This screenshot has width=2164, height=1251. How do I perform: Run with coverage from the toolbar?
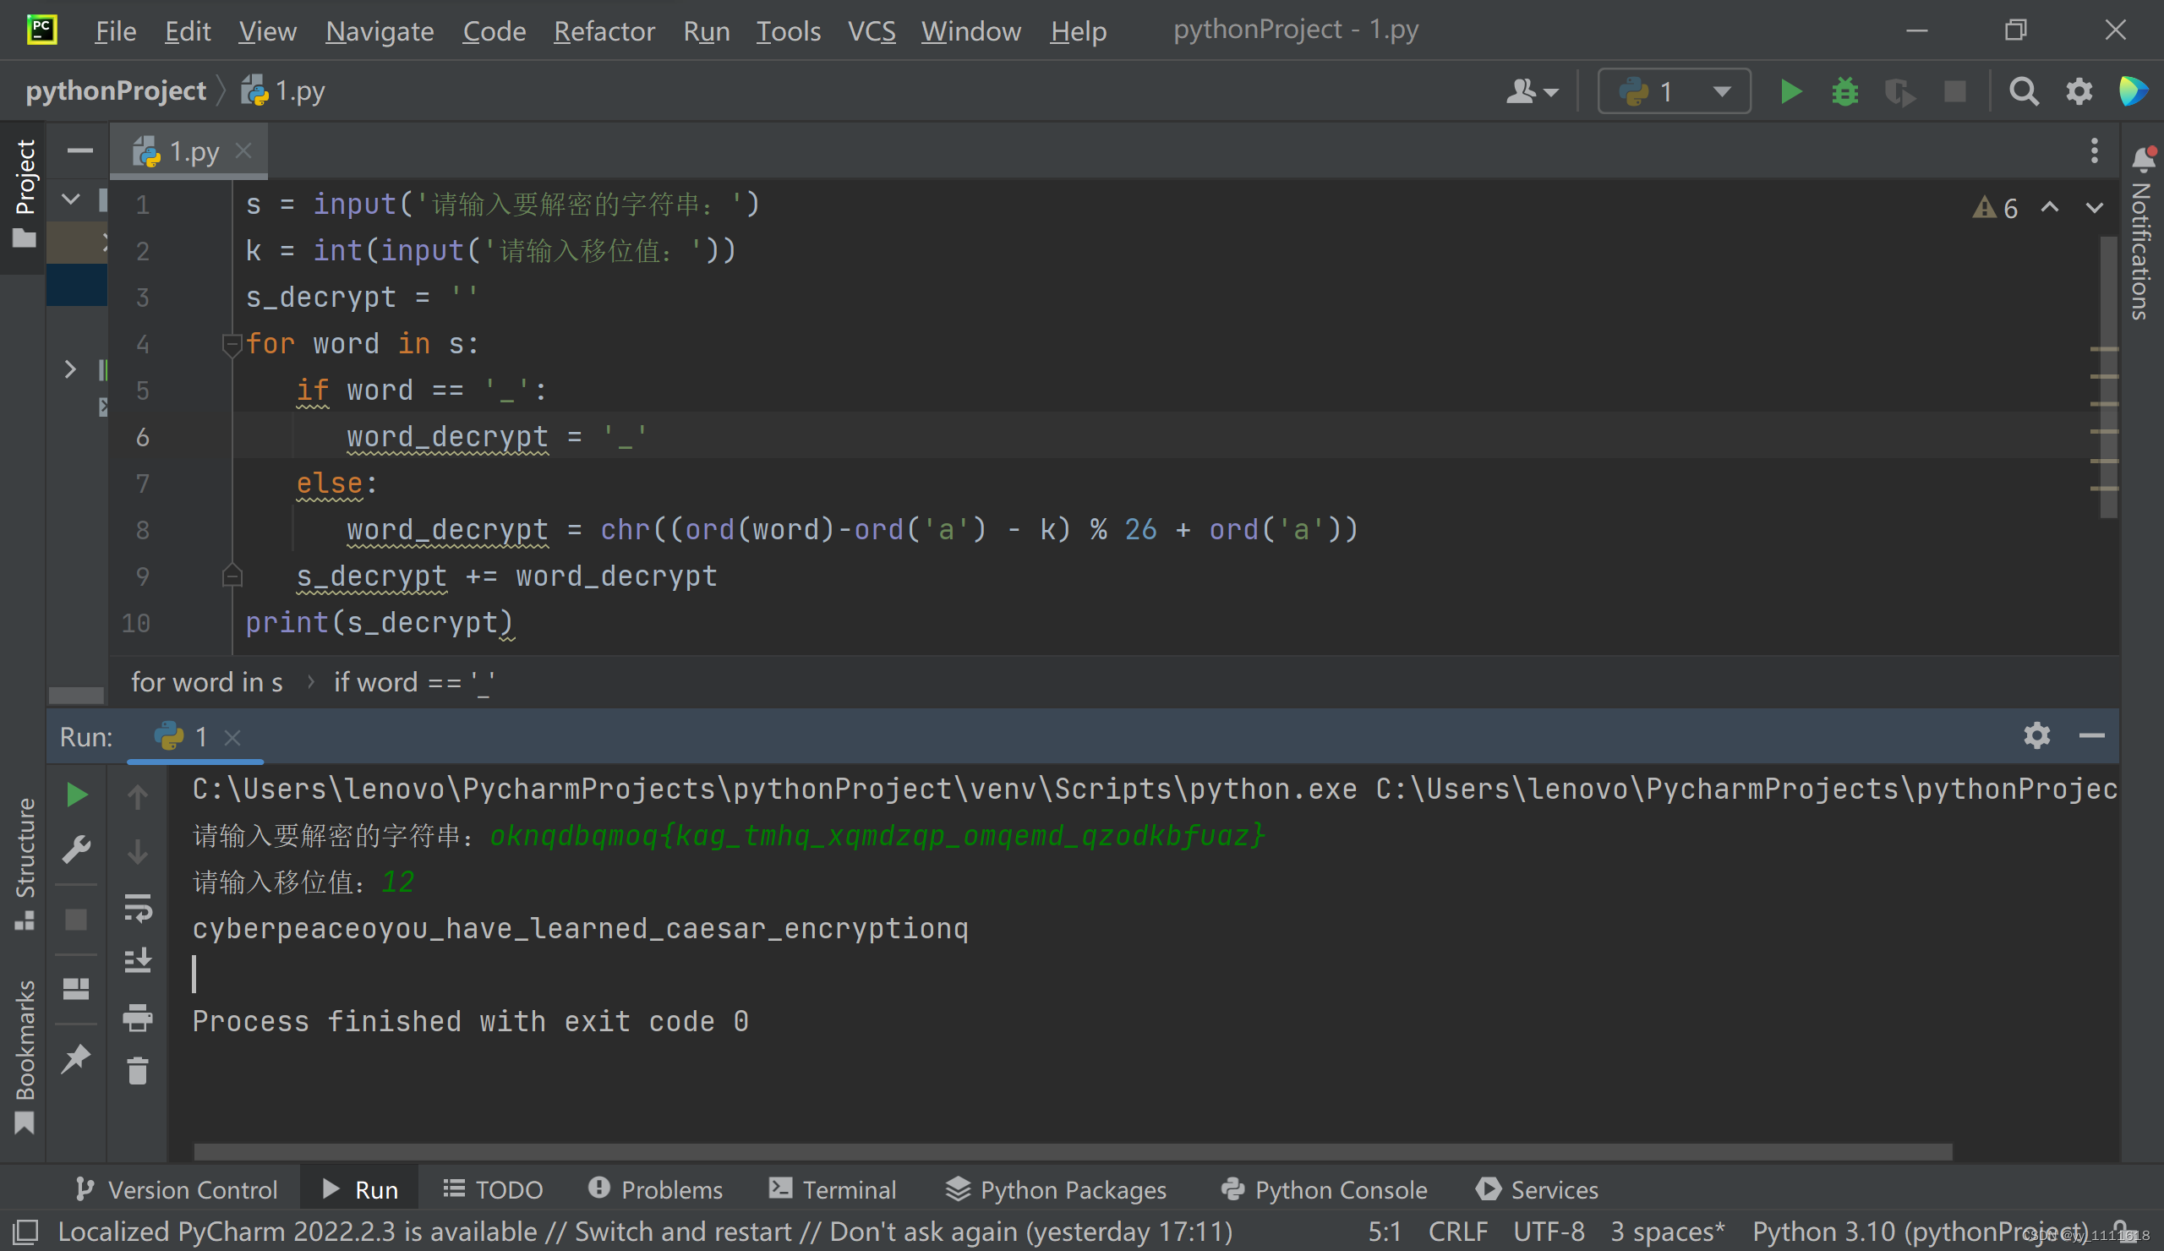point(1899,91)
